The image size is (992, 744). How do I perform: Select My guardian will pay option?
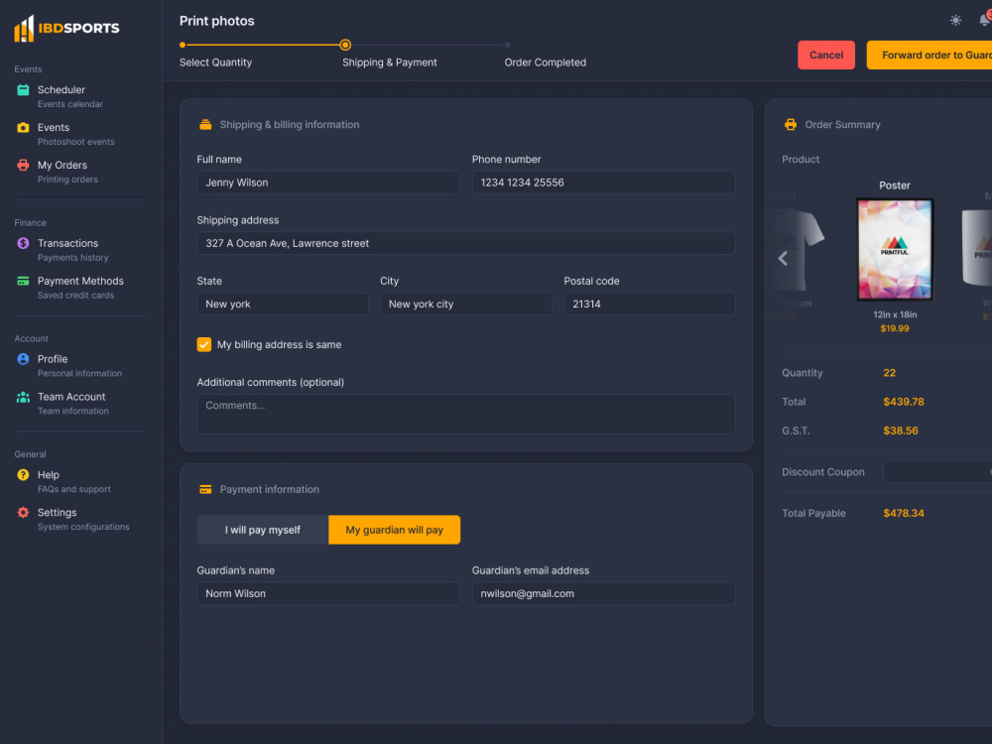[x=394, y=530]
